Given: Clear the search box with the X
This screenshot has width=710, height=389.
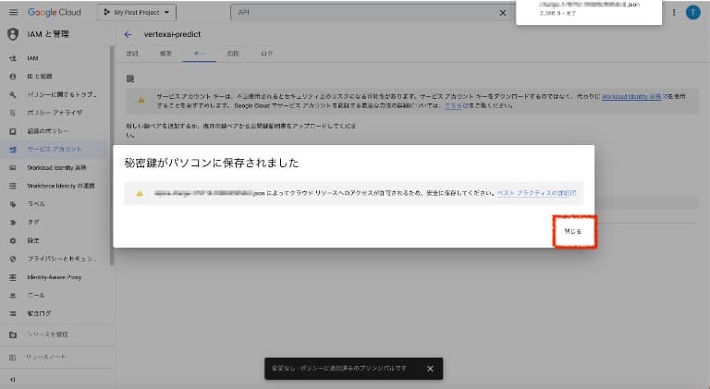Looking at the screenshot, I should point(503,13).
